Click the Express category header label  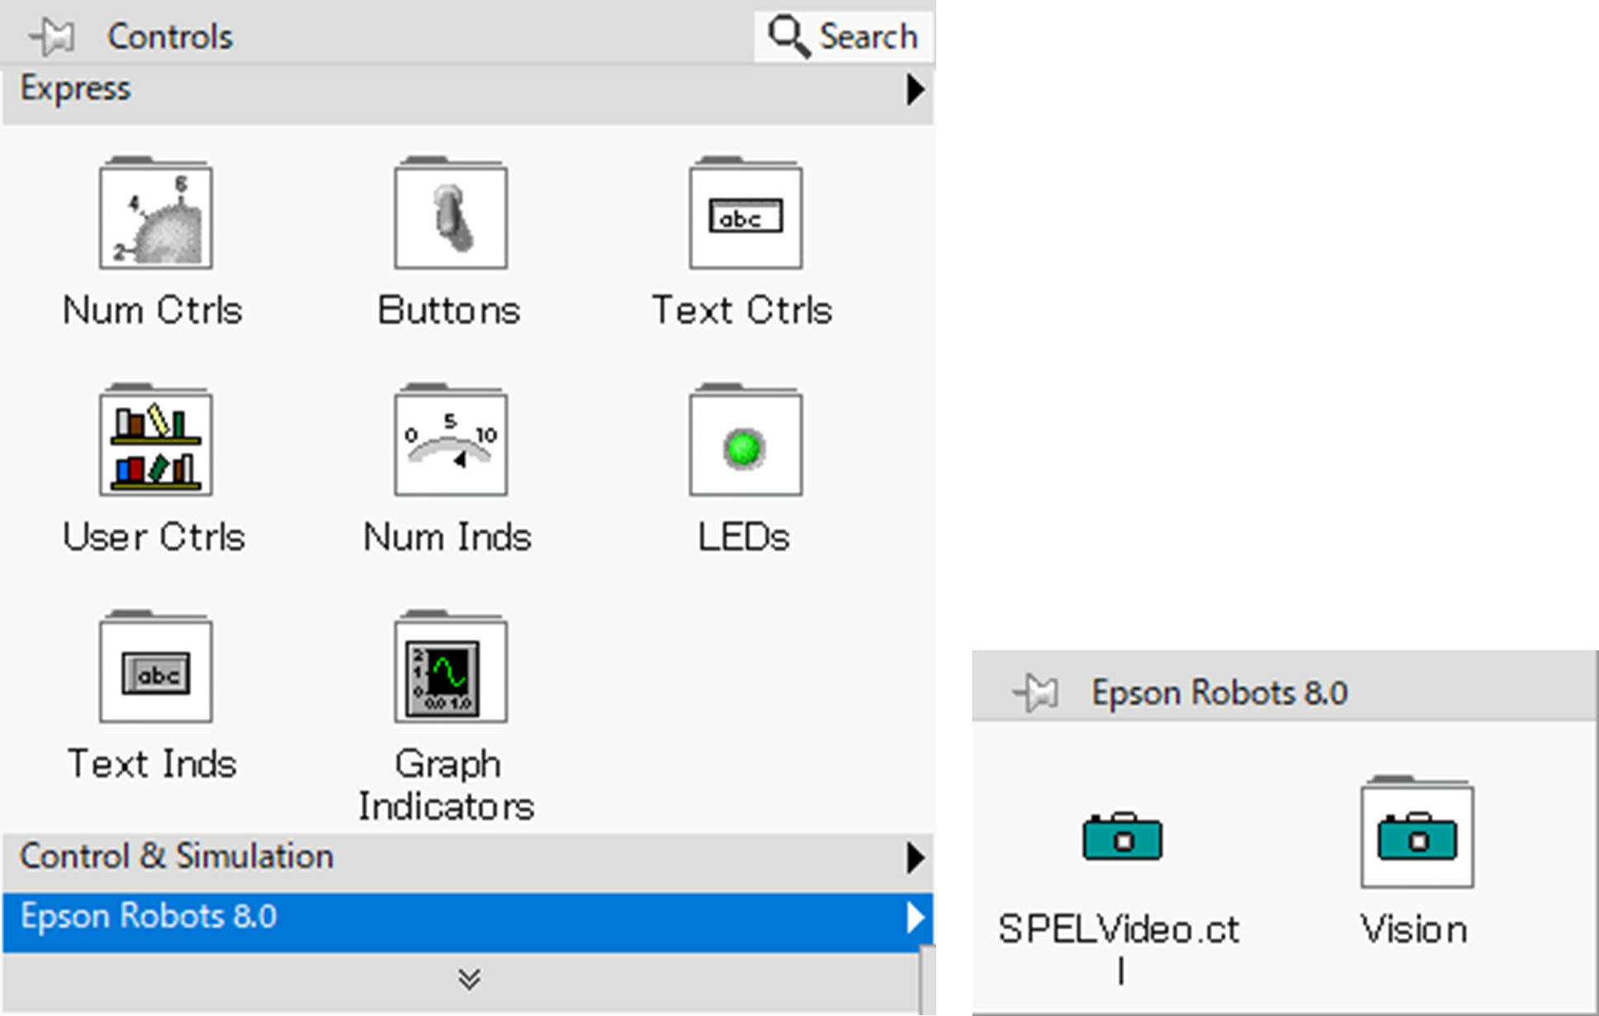76,88
